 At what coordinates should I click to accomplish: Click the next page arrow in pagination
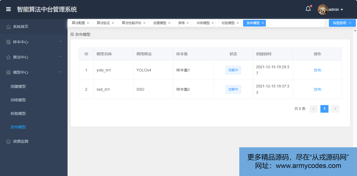[x=335, y=109]
